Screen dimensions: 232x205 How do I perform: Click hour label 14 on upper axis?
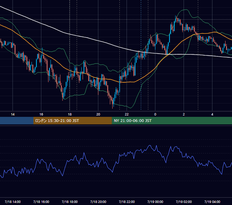point(13,114)
